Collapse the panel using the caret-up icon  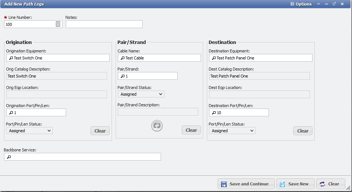[318, 4]
